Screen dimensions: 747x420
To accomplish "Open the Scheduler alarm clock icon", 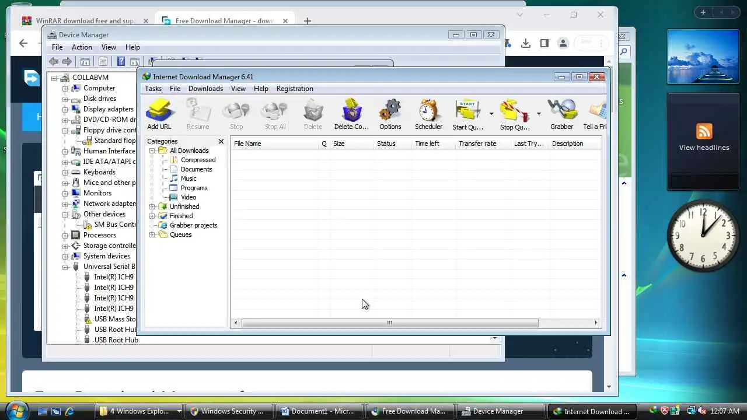I will [428, 114].
